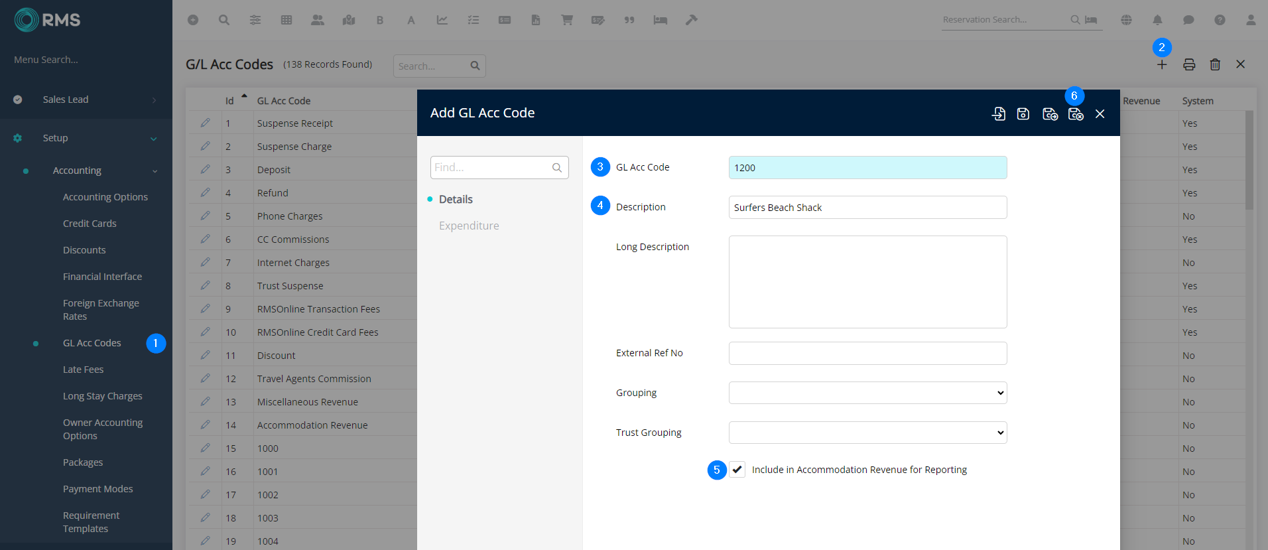
Task: Open the shopping cart icon in top toolbar
Action: click(x=567, y=20)
